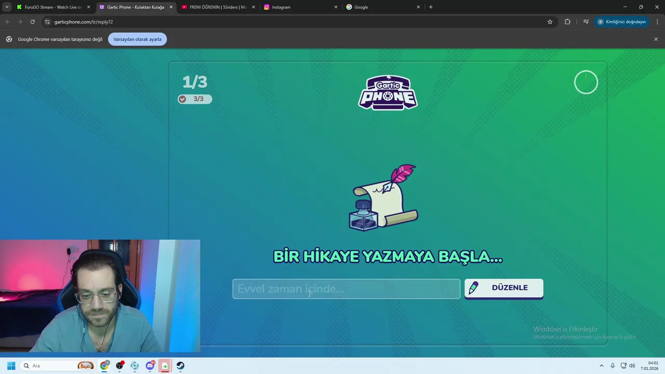Open Chrome from the taskbar

coord(105,366)
